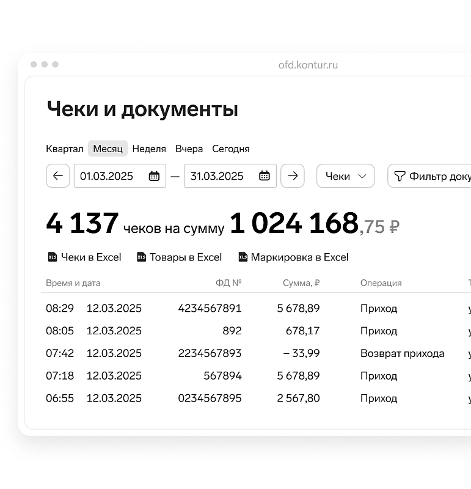
Task: Download Товары в Excel
Action: [x=179, y=257]
